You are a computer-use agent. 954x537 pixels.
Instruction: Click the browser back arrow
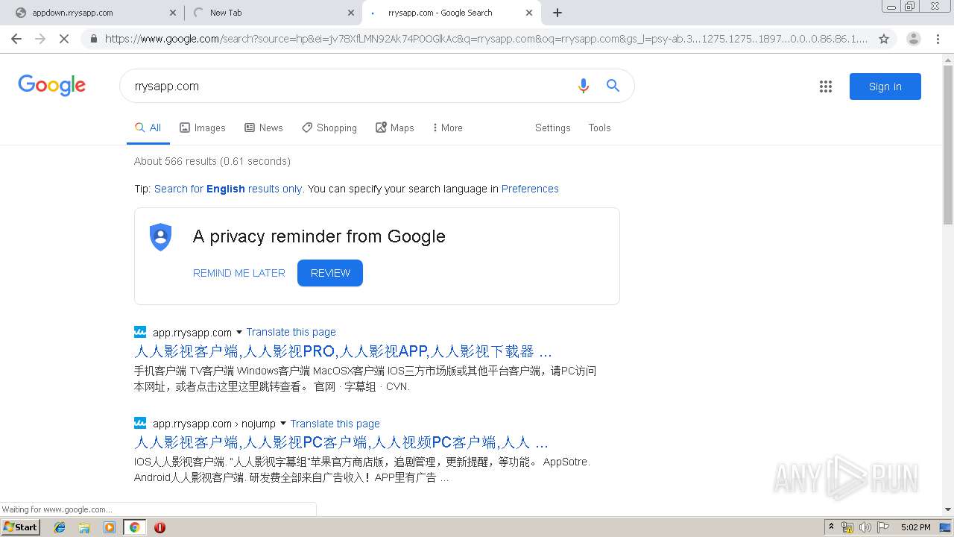pyautogui.click(x=16, y=39)
